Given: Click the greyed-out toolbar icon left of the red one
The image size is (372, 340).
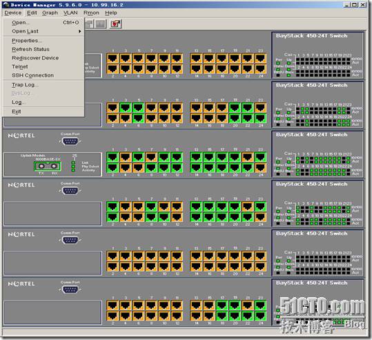Looking at the screenshot, I should [x=101, y=23].
